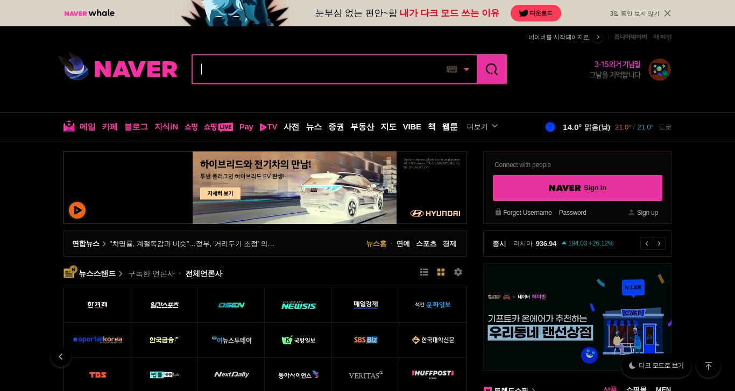Open the sportalkorea press logo
The height and width of the screenshot is (391, 735).
click(x=97, y=340)
